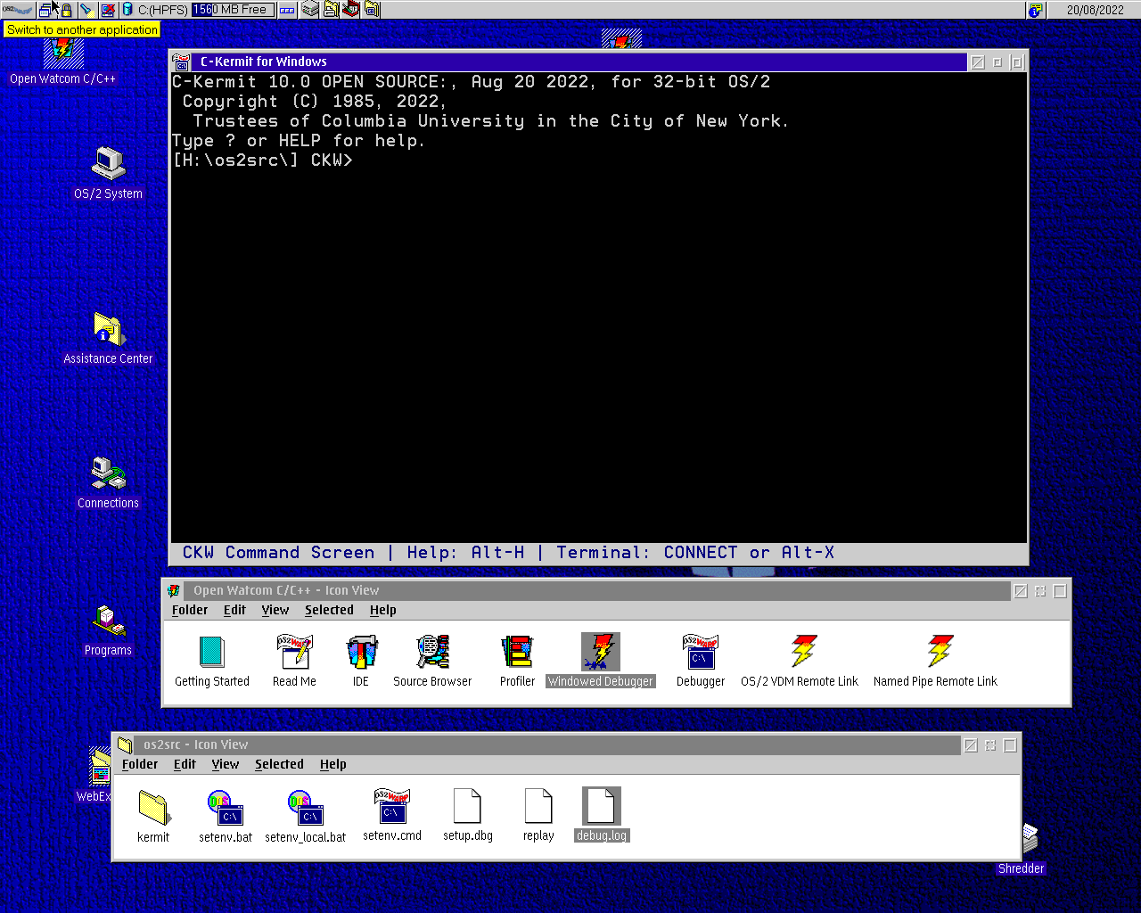Screen dimensions: 1141x913
Task: Maximize the Open Watcom folder window
Action: 1060,590
